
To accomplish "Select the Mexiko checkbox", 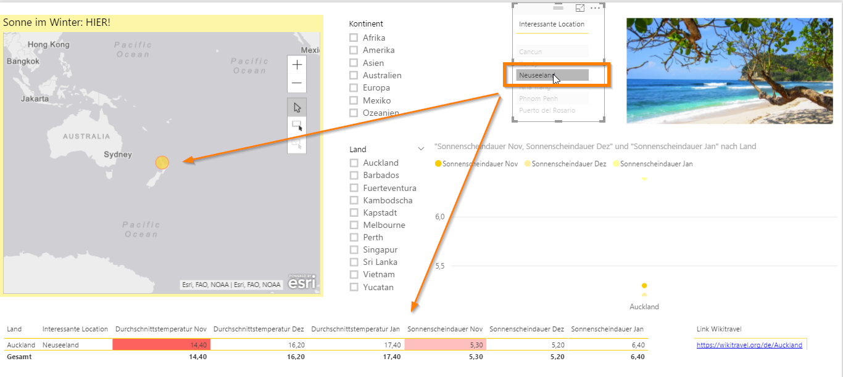I will point(354,100).
